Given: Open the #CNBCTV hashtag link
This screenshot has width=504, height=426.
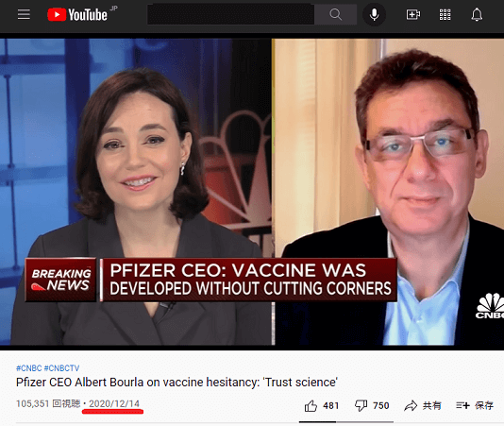Looking at the screenshot, I should click(x=61, y=368).
